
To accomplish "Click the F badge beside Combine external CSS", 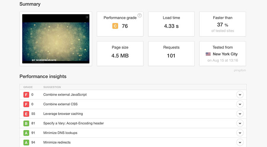I will (x=26, y=104).
